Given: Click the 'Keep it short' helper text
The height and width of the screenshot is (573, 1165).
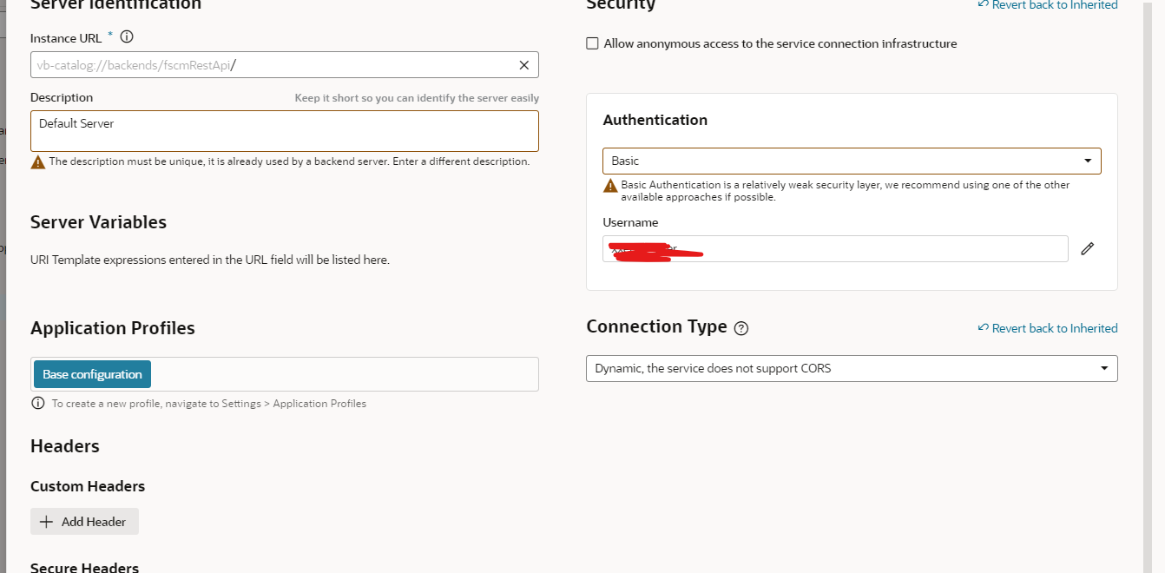Looking at the screenshot, I should click(417, 98).
